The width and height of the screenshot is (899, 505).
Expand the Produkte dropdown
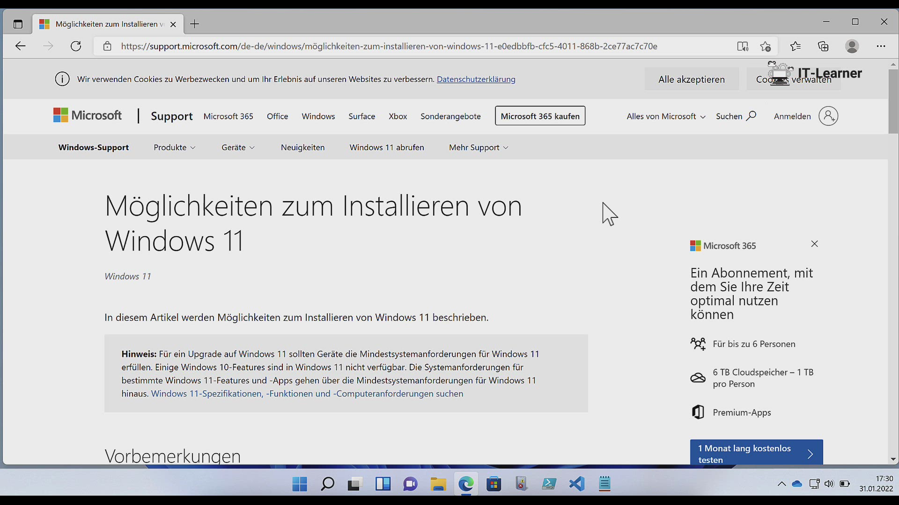[x=175, y=147]
